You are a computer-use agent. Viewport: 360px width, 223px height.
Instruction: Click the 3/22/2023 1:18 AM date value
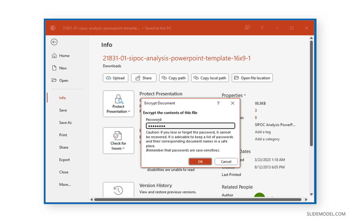(x=269, y=160)
